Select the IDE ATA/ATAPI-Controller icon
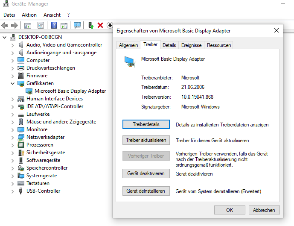The height and width of the screenshot is (226, 294). (21, 106)
